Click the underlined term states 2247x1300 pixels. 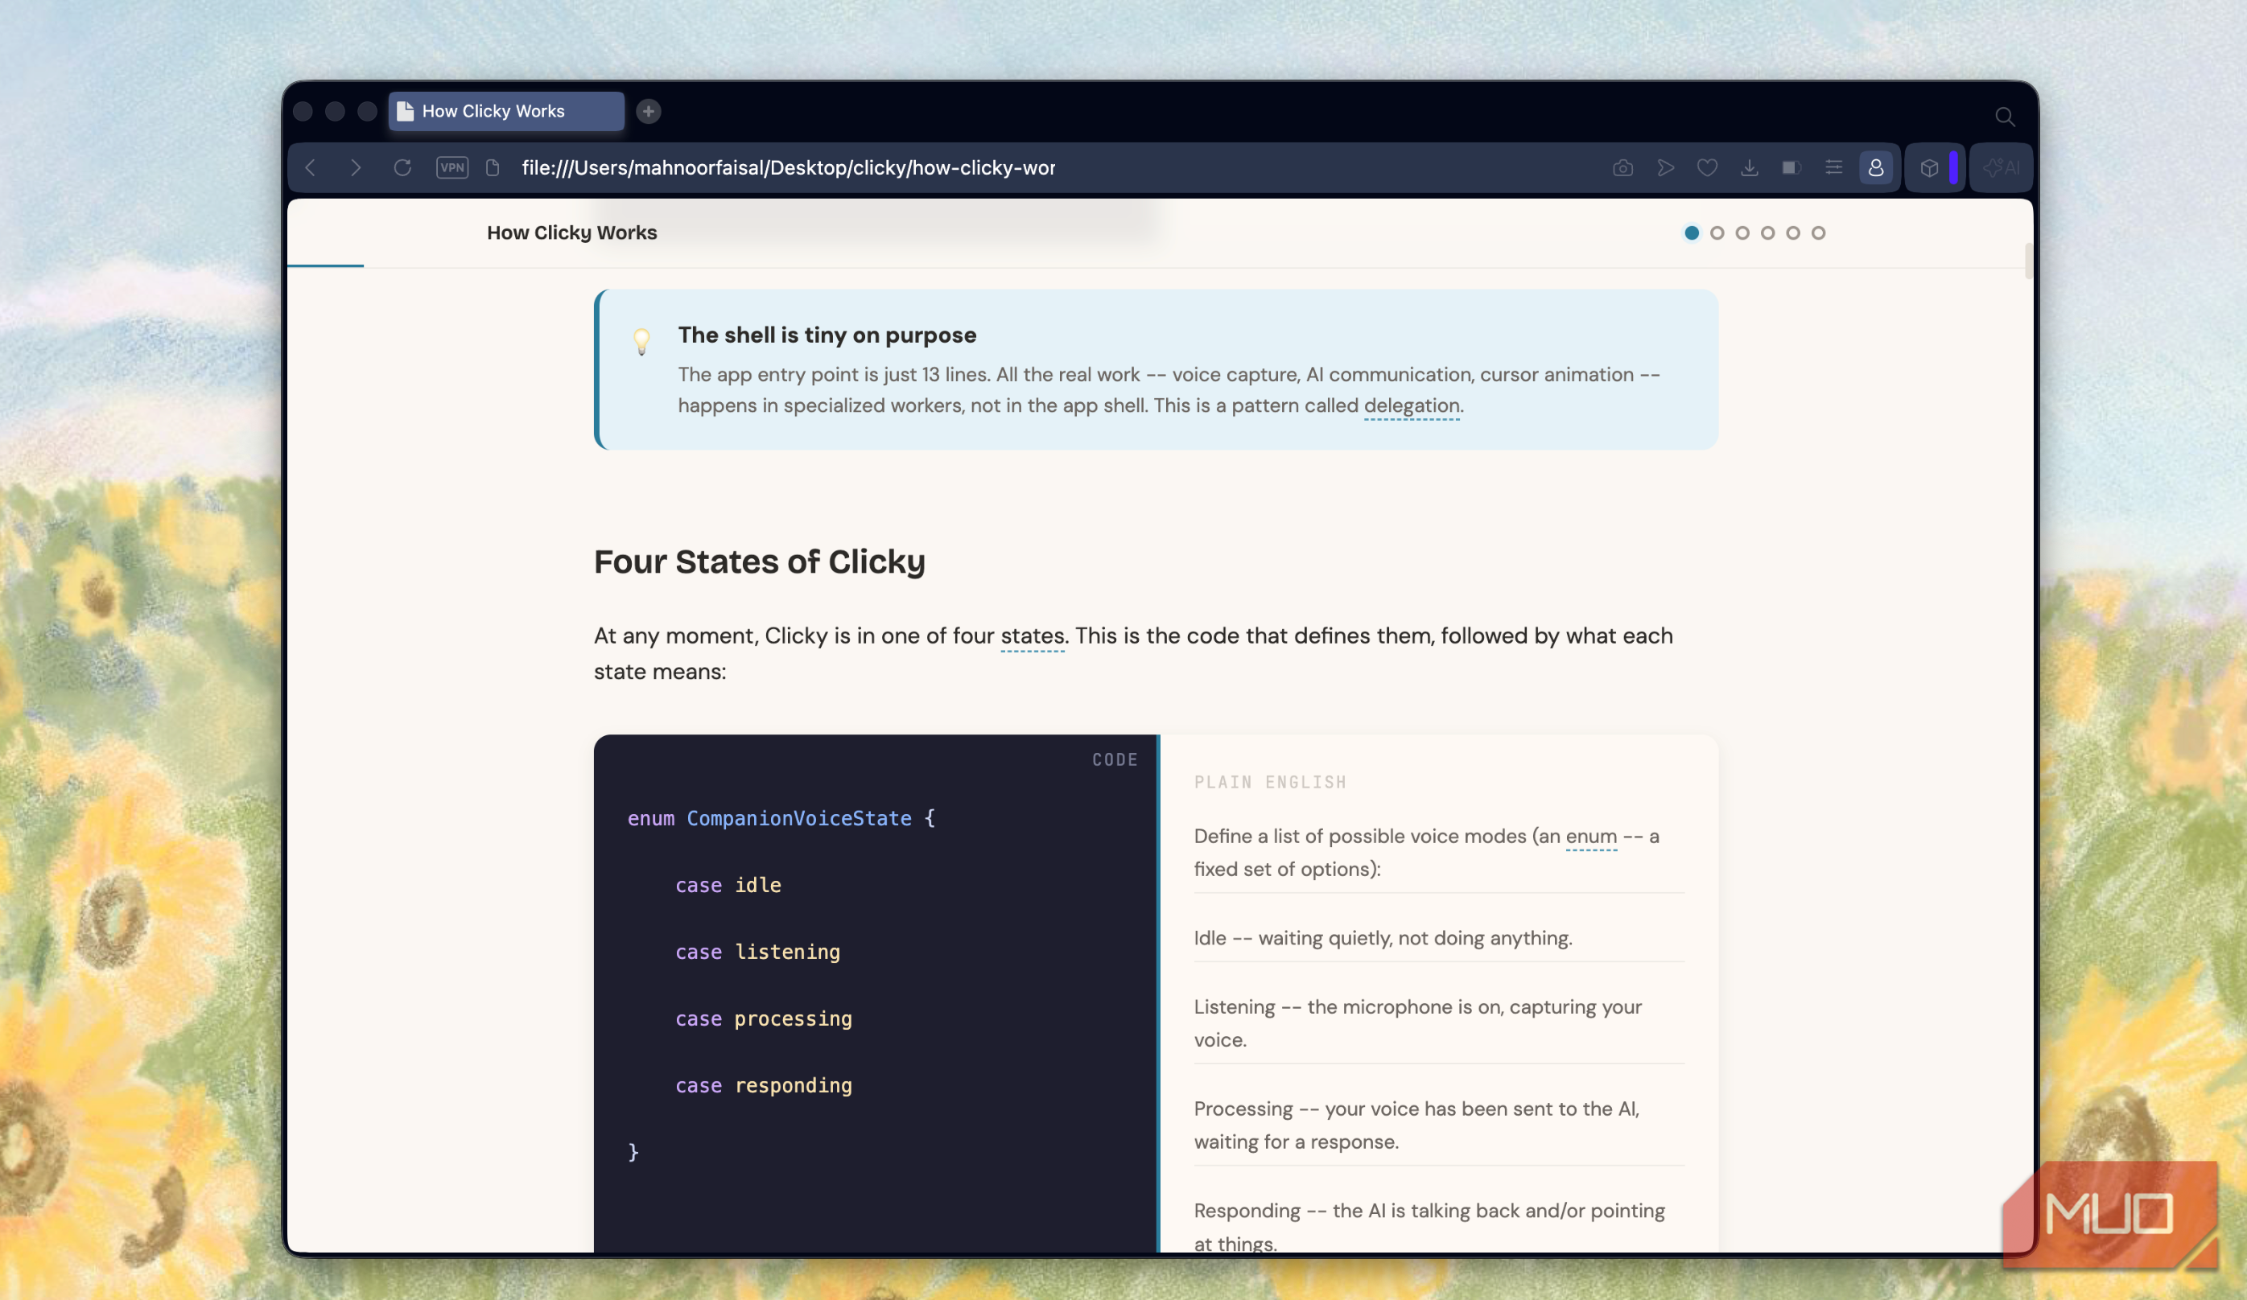1032,636
